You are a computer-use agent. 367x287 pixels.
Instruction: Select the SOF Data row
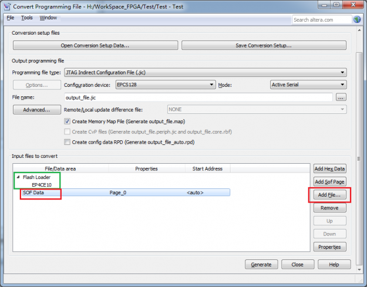126,193
